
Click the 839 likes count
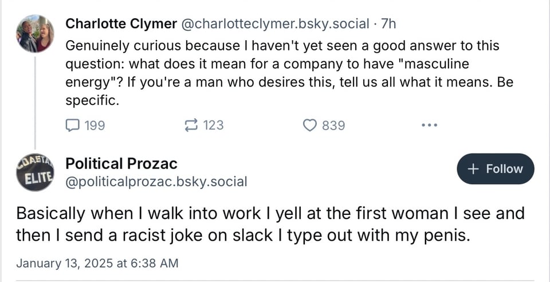[x=333, y=125]
